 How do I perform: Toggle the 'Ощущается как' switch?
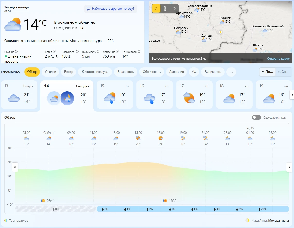(x=256, y=117)
